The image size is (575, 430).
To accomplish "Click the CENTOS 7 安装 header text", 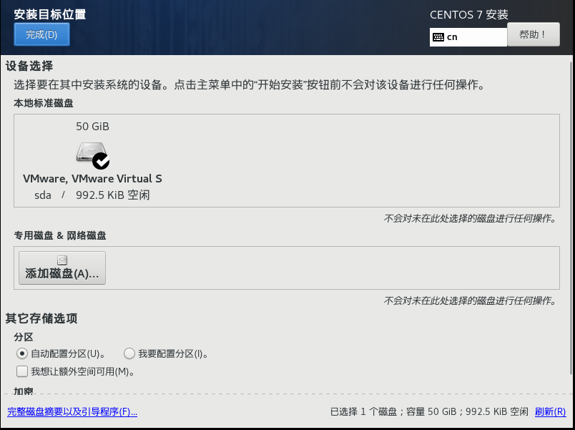I will point(469,15).
